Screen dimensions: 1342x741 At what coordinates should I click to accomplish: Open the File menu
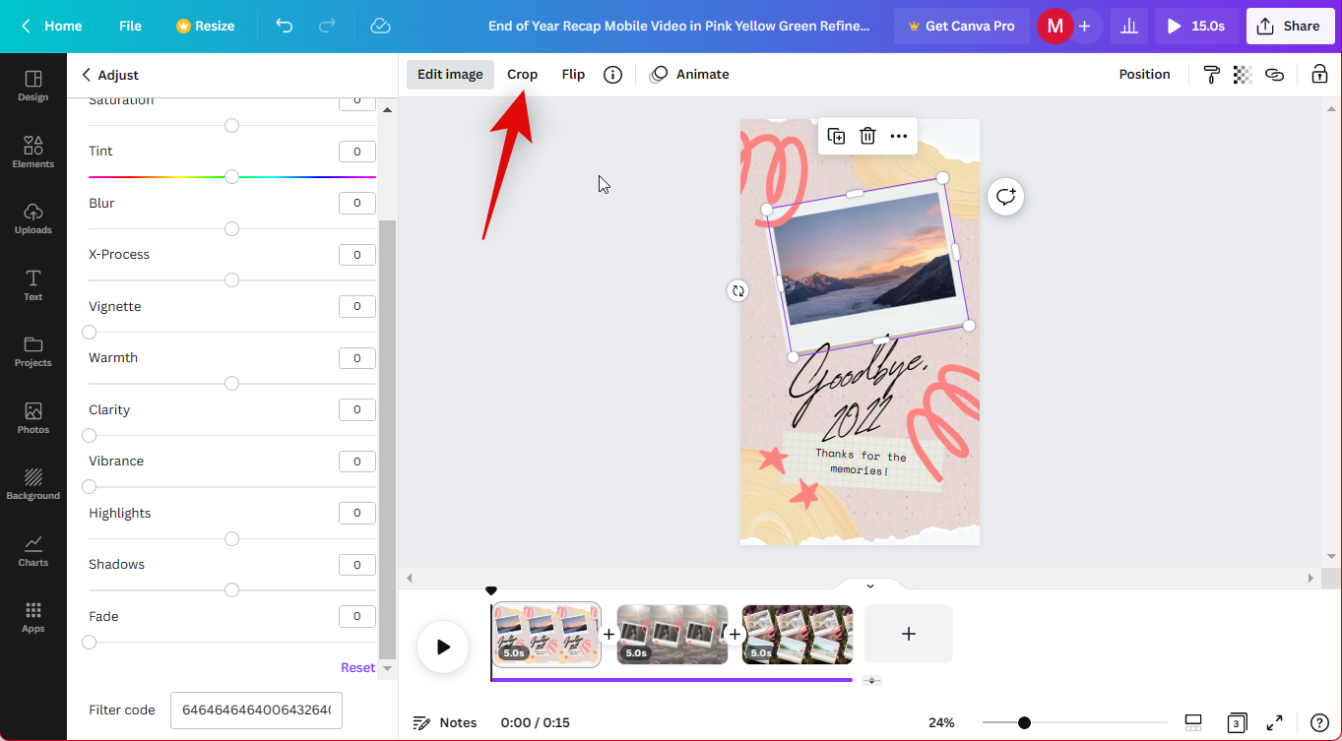tap(130, 26)
